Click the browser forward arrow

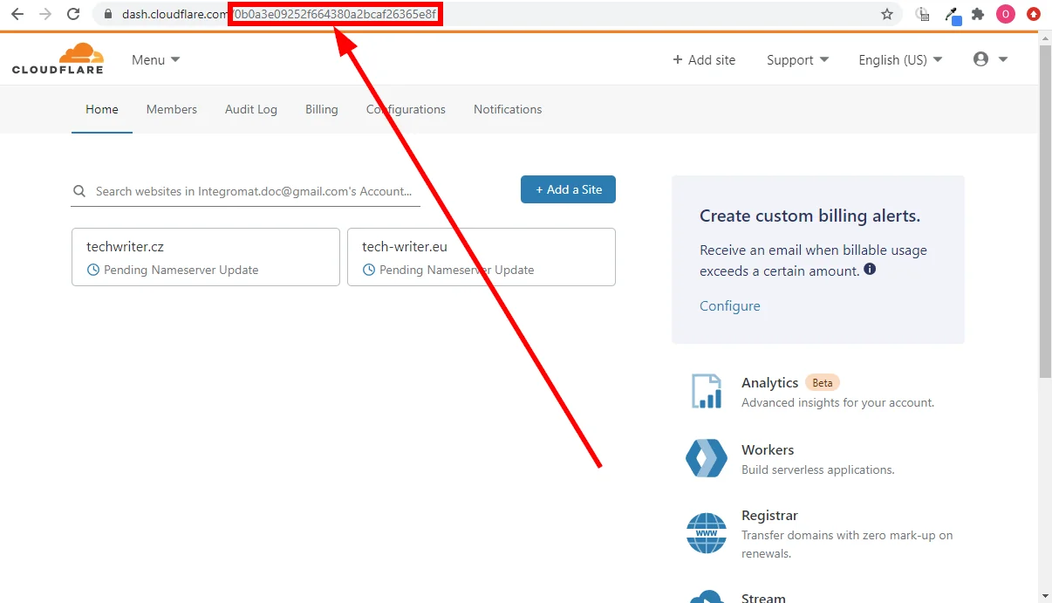pos(45,14)
